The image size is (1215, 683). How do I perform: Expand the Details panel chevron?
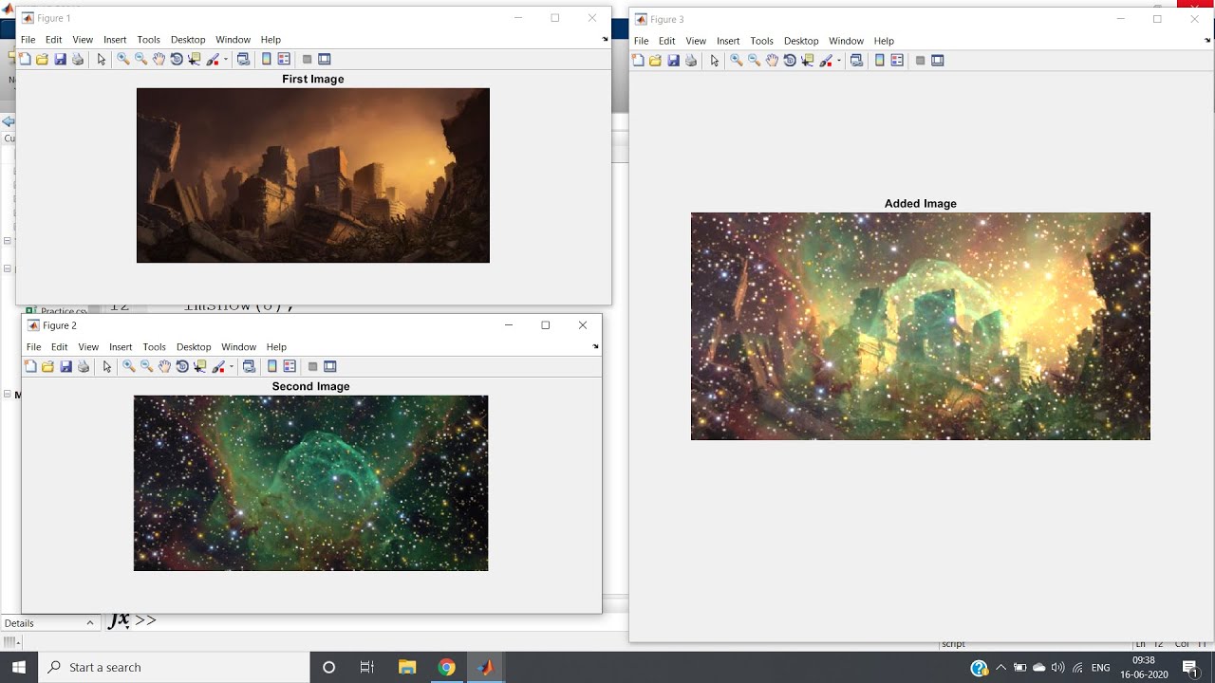(90, 623)
